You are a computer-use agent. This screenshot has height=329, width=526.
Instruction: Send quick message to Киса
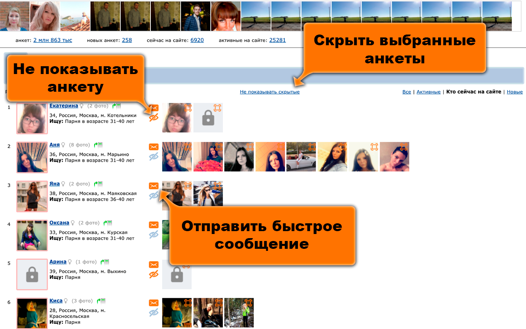point(154,303)
